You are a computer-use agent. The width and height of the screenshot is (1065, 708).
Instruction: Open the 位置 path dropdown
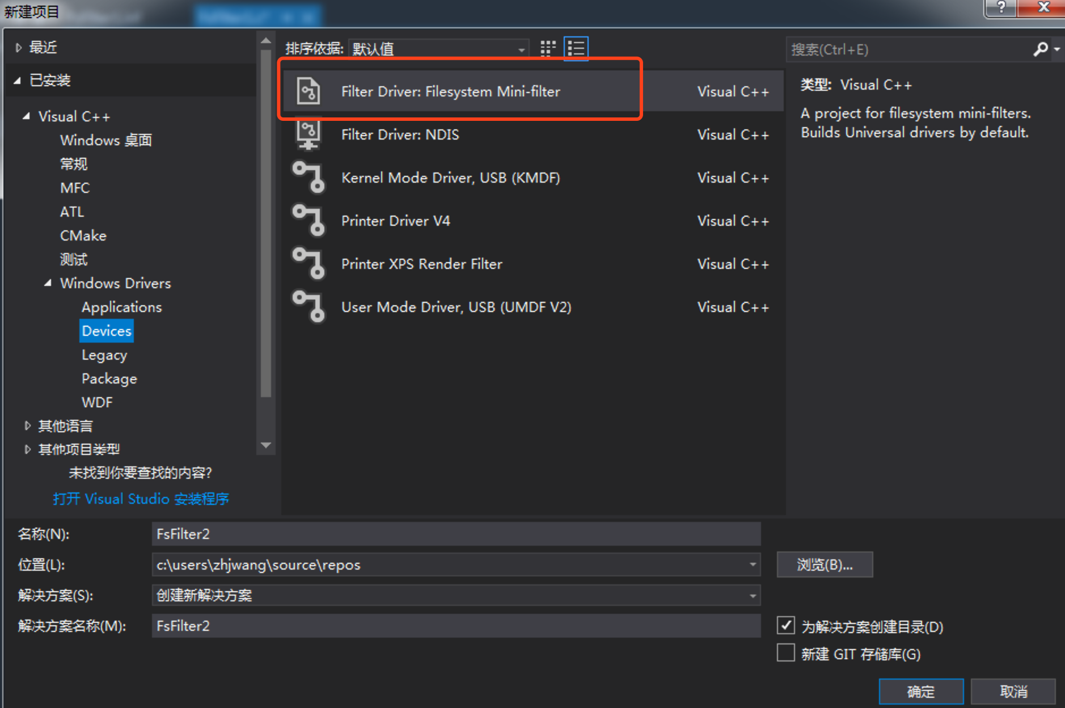pyautogui.click(x=753, y=564)
